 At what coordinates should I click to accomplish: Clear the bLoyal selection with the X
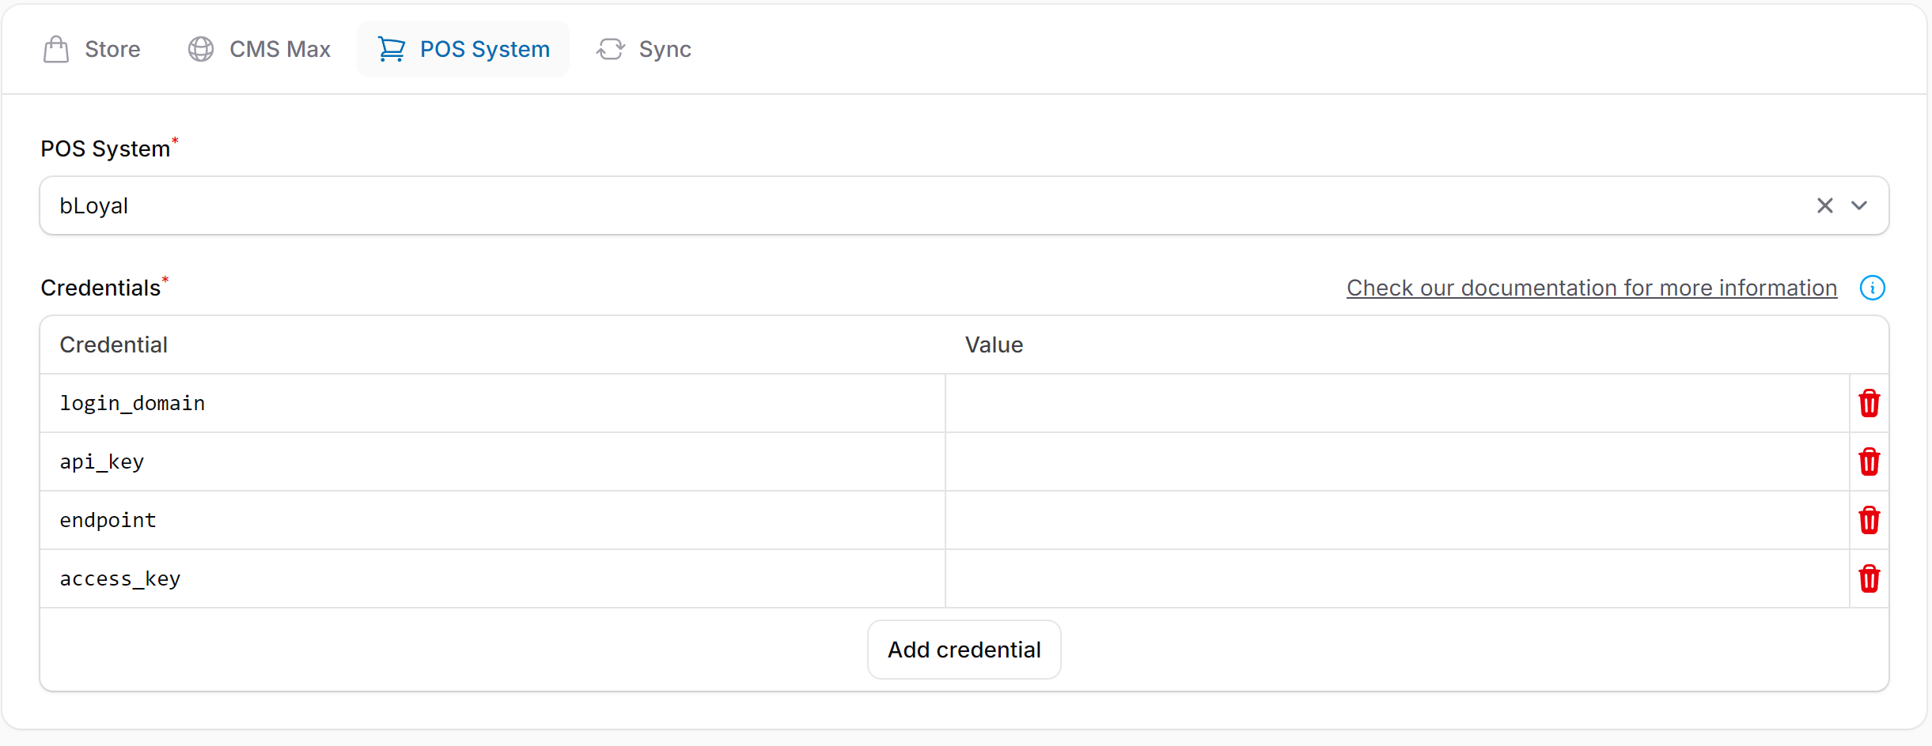(1824, 205)
